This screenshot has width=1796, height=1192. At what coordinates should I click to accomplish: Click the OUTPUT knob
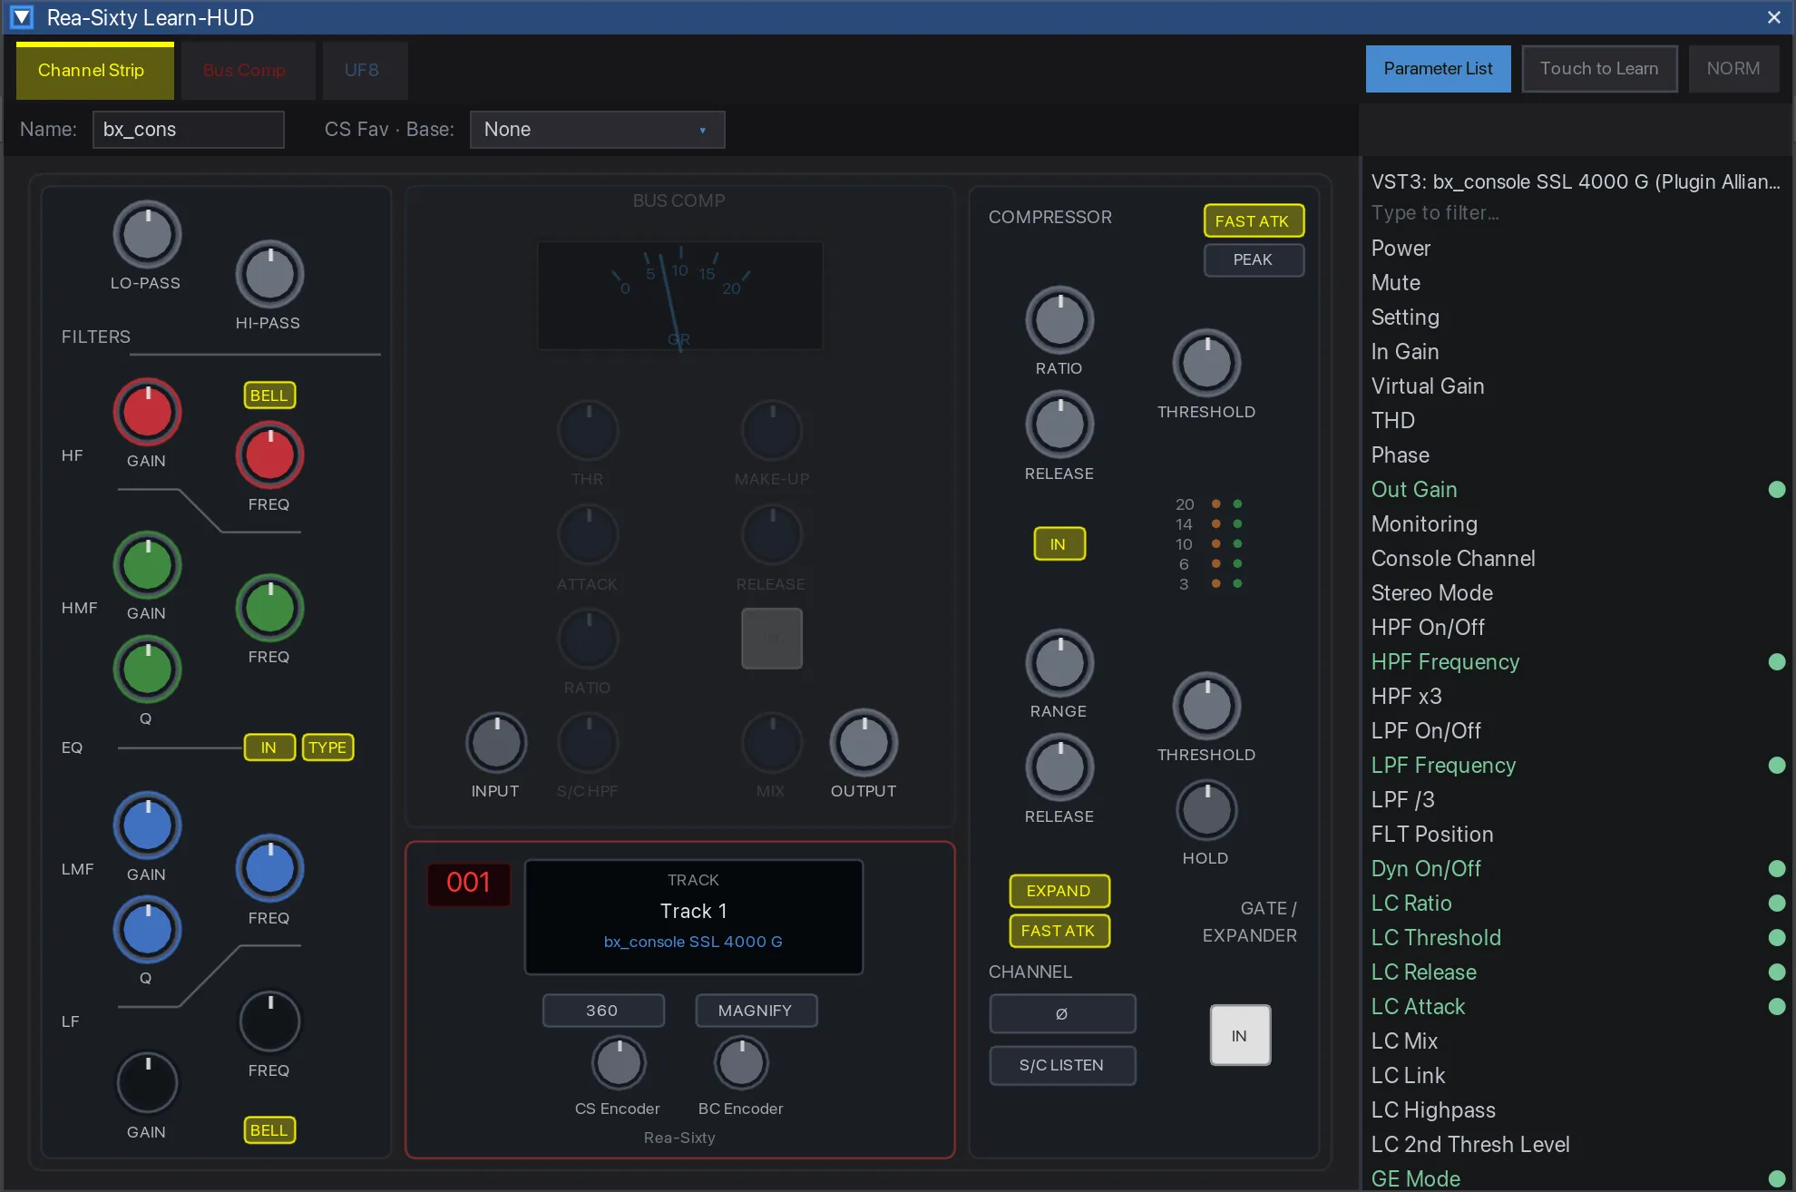point(864,743)
